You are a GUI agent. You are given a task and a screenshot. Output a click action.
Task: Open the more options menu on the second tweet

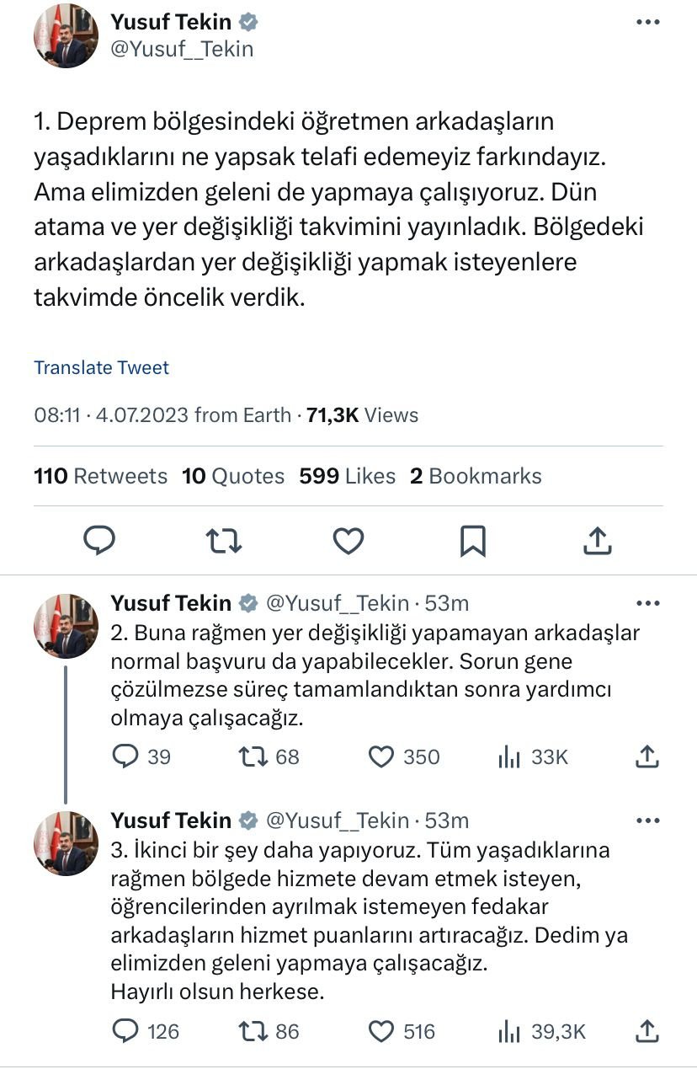click(647, 602)
